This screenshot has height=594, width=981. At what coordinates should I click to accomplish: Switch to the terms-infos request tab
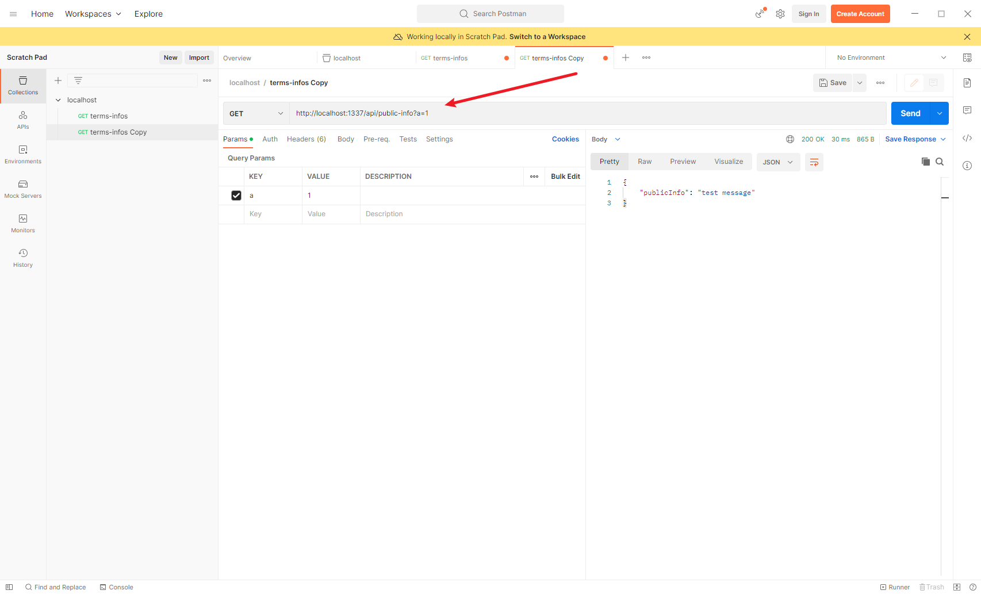[465, 58]
